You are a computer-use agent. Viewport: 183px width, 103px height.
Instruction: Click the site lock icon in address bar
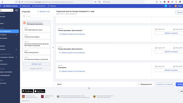[x=19, y=2]
